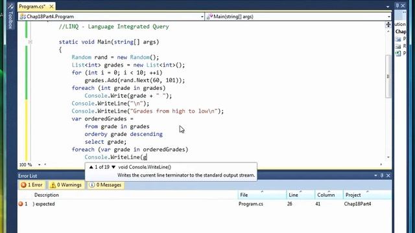Place cursor in Console.WriteLine(g line
415x233 pixels.
116,157
